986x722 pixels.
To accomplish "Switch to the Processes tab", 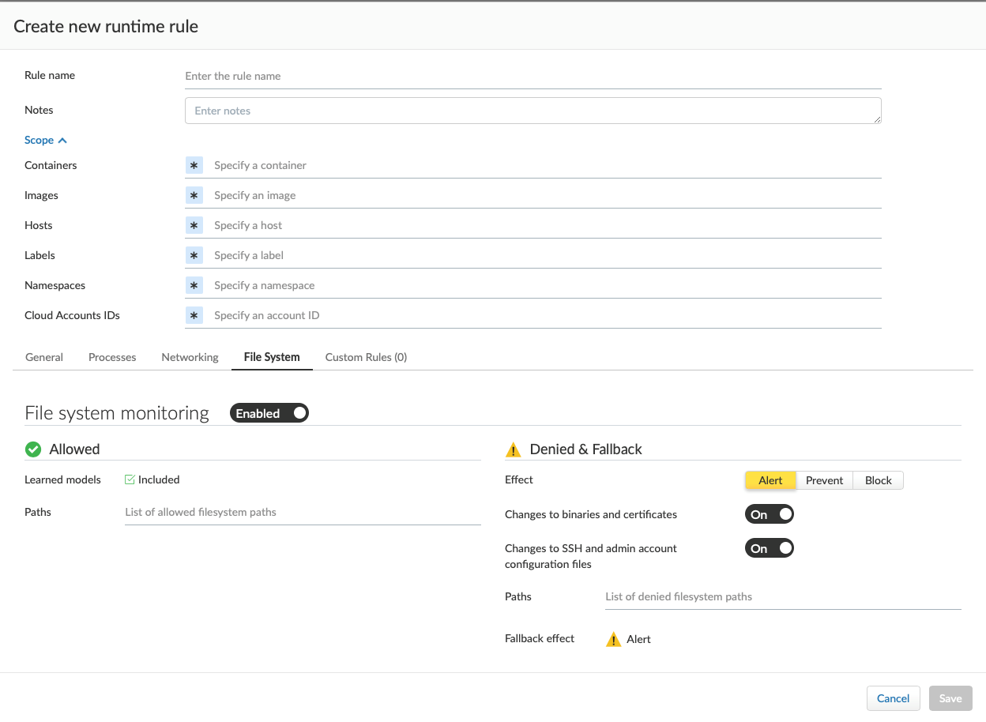I will [x=112, y=357].
